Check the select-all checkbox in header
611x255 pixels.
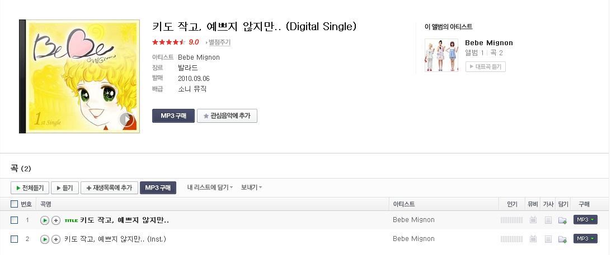(15, 204)
